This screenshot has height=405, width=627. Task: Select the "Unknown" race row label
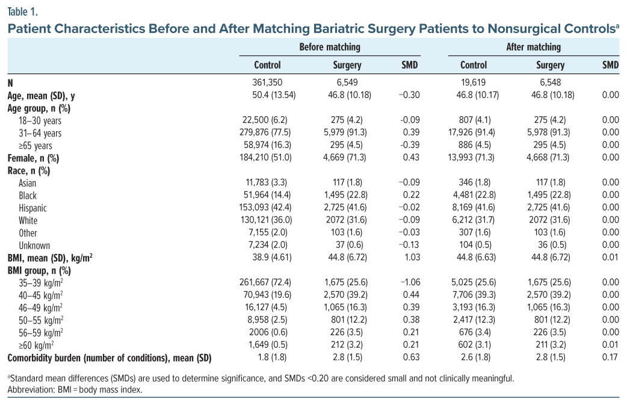[x=34, y=246]
